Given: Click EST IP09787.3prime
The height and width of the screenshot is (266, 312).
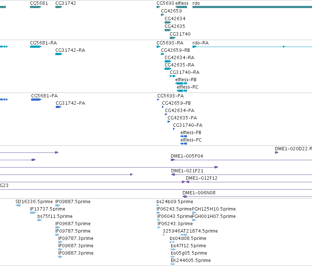Looking at the screenshot, I should (76, 239).
